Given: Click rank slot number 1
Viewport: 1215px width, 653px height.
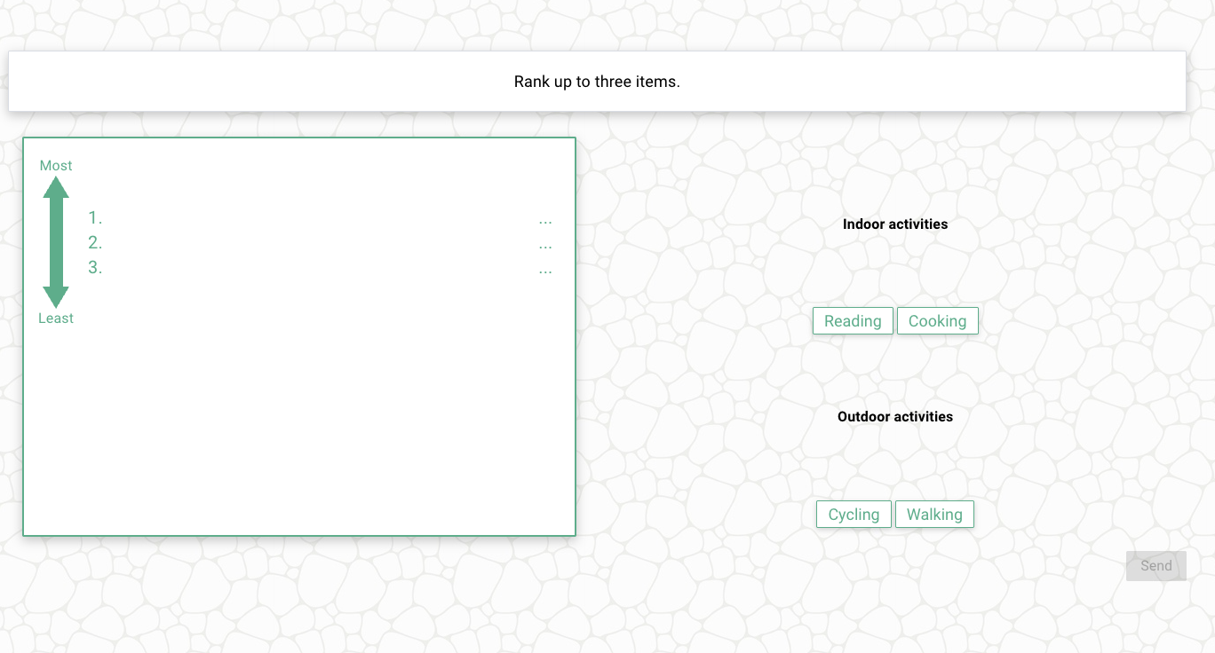Looking at the screenshot, I should [95, 218].
